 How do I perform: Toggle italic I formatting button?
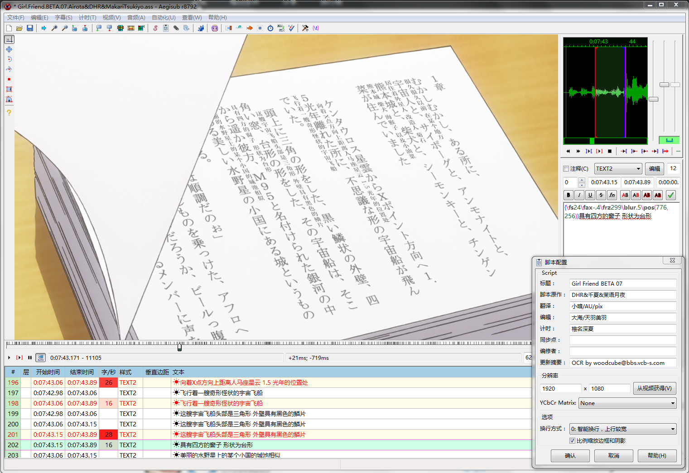(579, 195)
